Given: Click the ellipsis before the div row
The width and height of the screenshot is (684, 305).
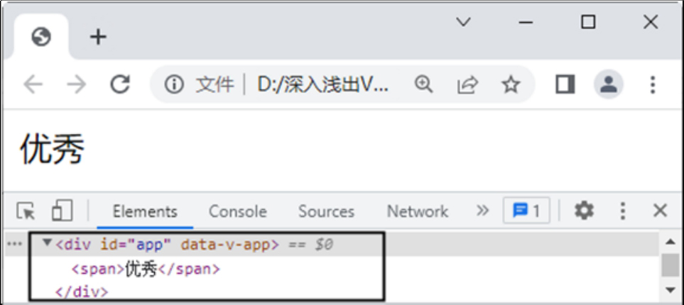Looking at the screenshot, I should [x=15, y=244].
